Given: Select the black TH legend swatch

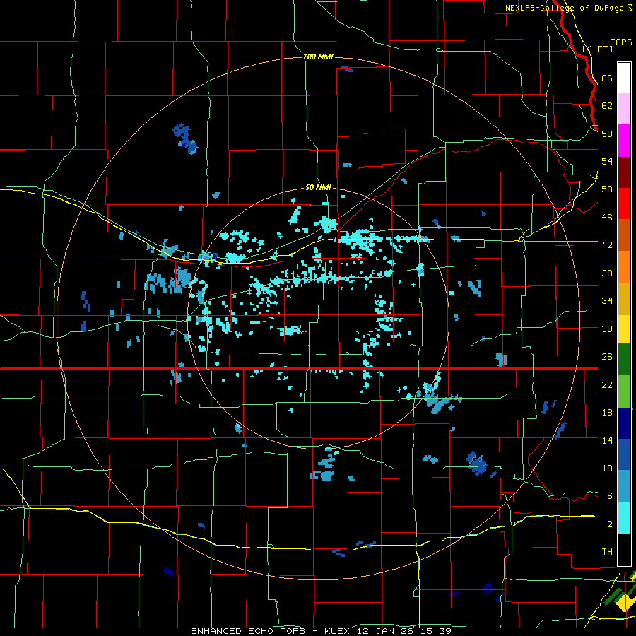Looking at the screenshot, I should point(624,550).
